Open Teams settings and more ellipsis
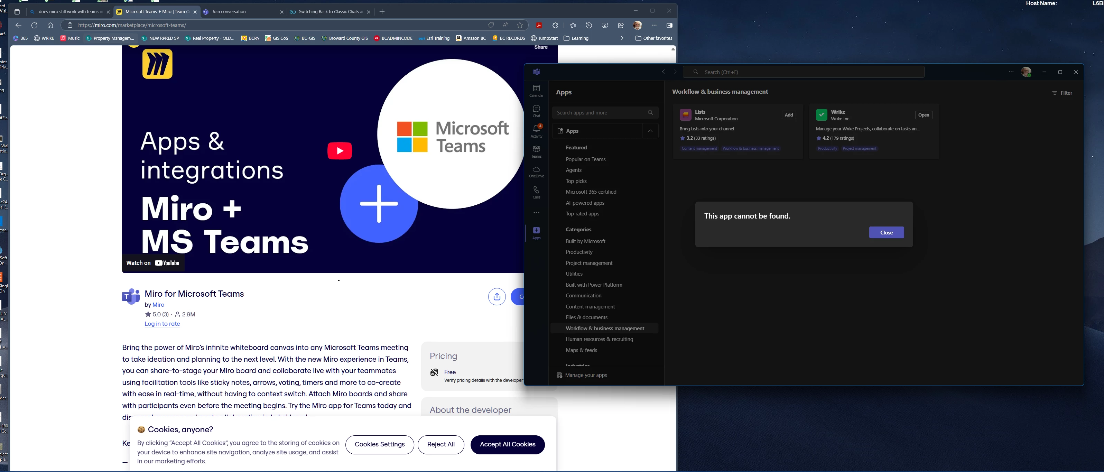1104x472 pixels. tap(1011, 72)
